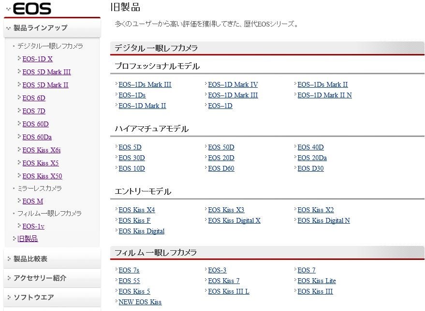Collapse the 製品ラインアップ section
425x311 pixels.
coord(52,28)
